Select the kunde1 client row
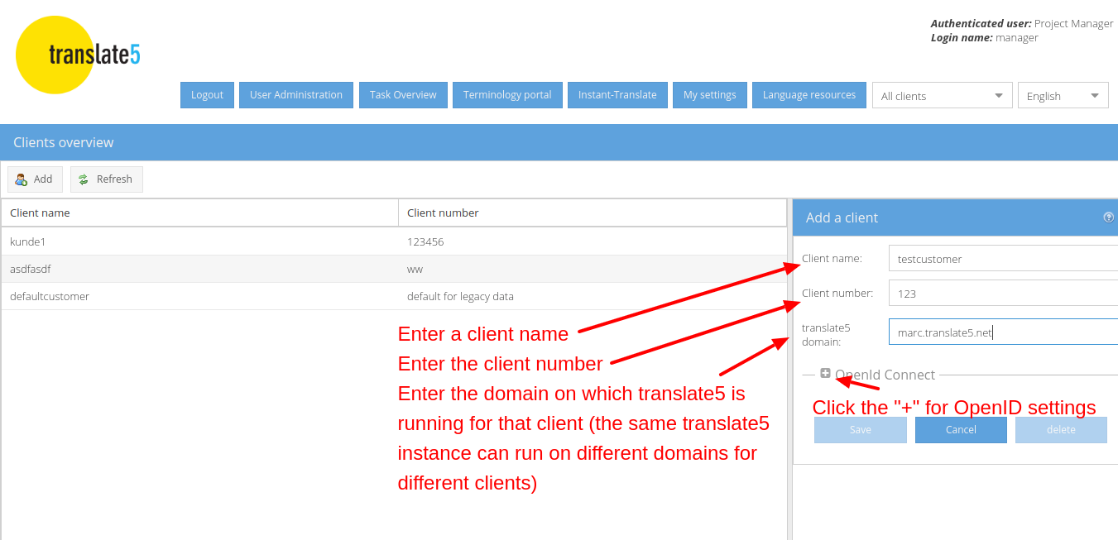The height and width of the screenshot is (540, 1118). pos(394,241)
